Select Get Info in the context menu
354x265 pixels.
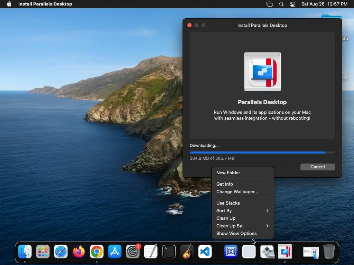coord(243,184)
